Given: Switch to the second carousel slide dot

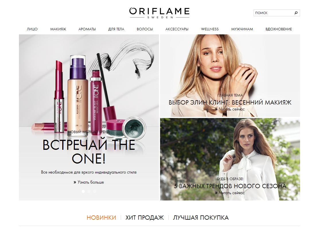Looking at the screenshot, I should click(89, 192).
